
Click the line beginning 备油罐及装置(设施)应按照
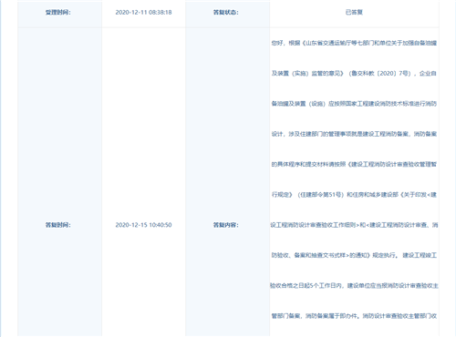click(354, 104)
